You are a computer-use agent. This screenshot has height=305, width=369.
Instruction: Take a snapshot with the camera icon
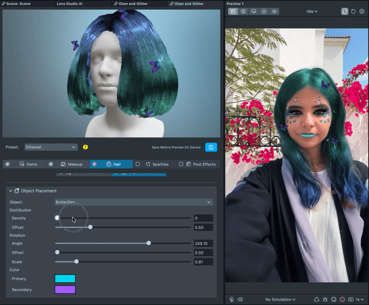350,299
